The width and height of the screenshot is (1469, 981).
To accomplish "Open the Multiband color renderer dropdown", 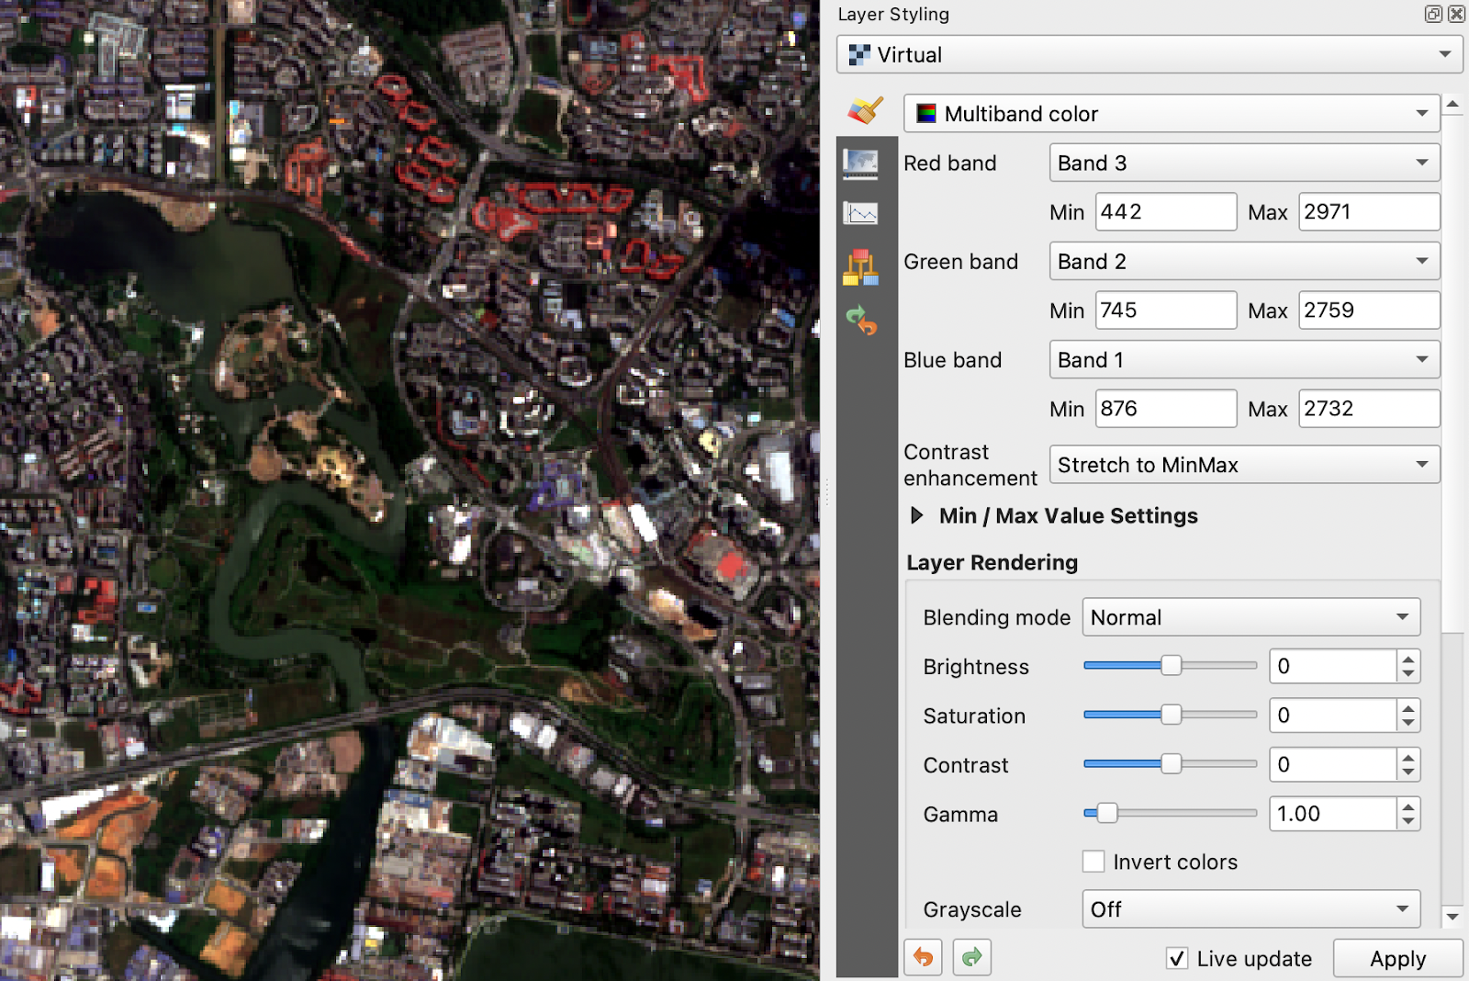I will pyautogui.click(x=1171, y=114).
